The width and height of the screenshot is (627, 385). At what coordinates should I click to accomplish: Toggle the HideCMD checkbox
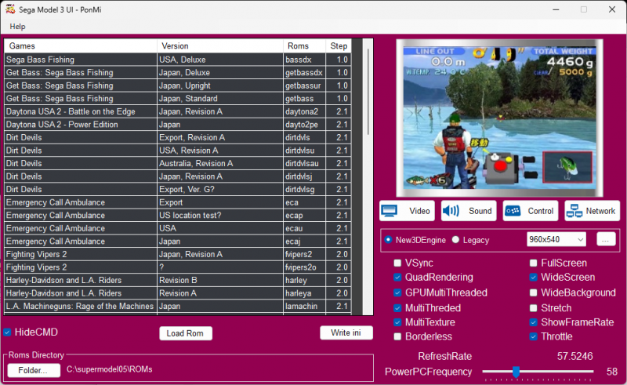(7, 332)
